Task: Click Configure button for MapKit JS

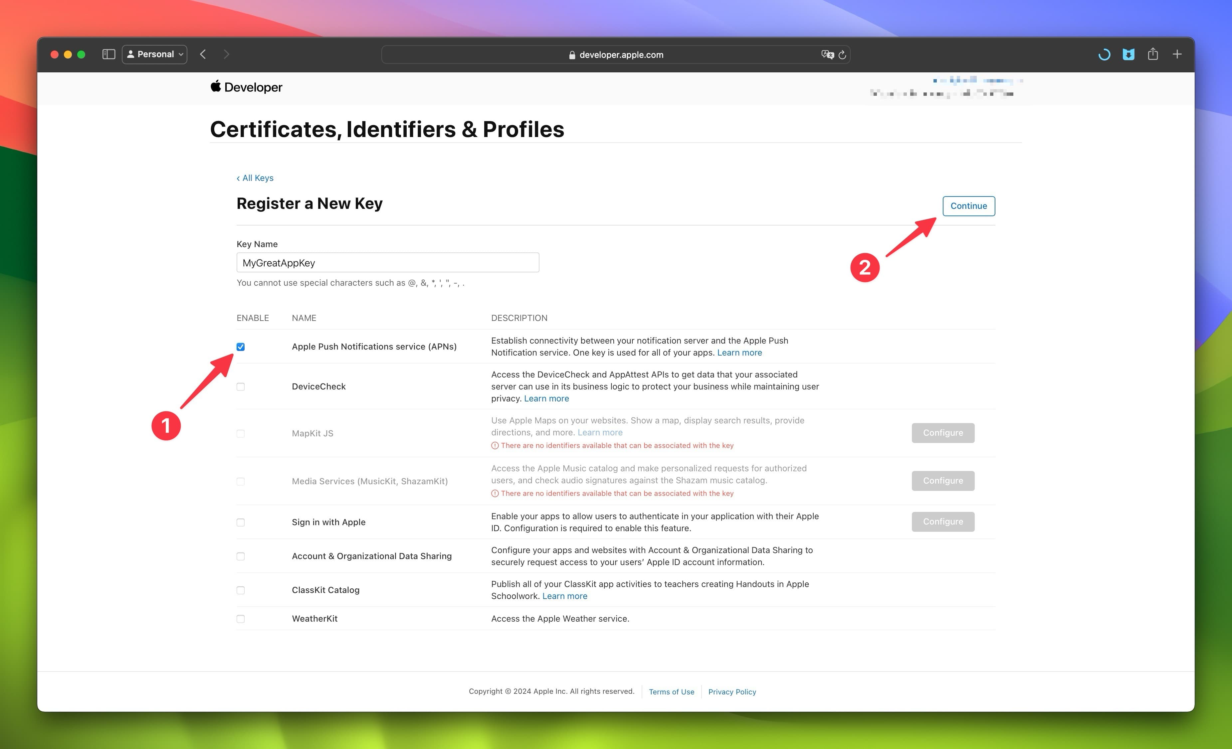Action: coord(942,433)
